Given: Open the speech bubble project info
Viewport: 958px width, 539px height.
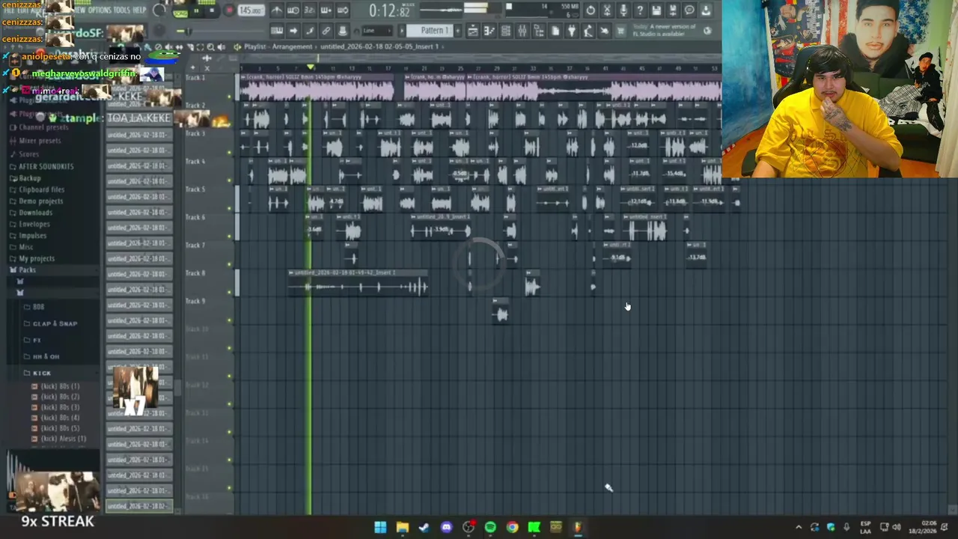Looking at the screenshot, I should 689,10.
